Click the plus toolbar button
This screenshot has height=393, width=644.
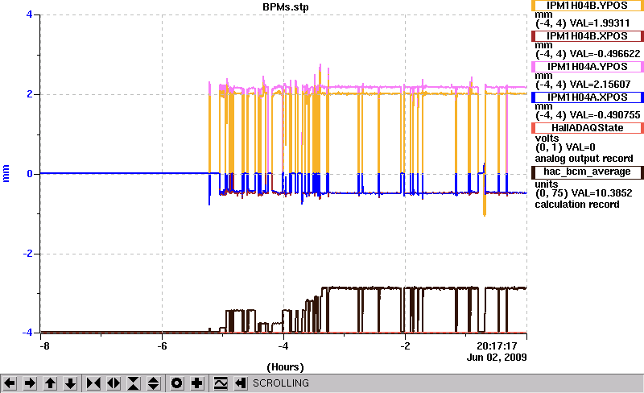(197, 383)
